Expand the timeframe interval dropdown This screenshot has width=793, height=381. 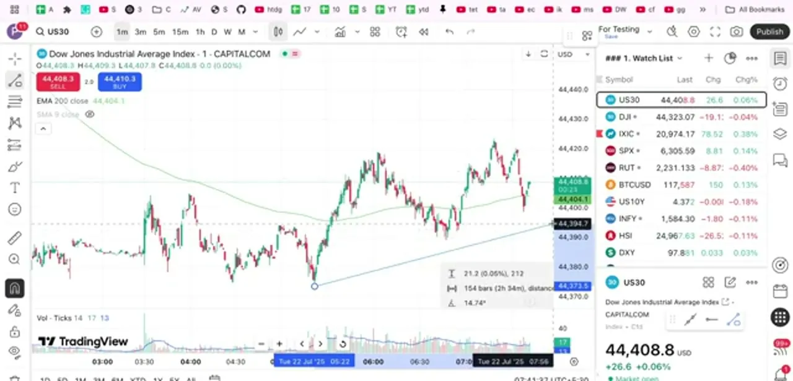(x=255, y=32)
